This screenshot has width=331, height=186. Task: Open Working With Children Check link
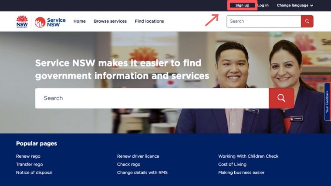point(248,156)
